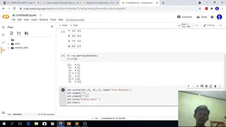
Task: Star the Untitled8.ipynb notebook
Action: (41, 15)
